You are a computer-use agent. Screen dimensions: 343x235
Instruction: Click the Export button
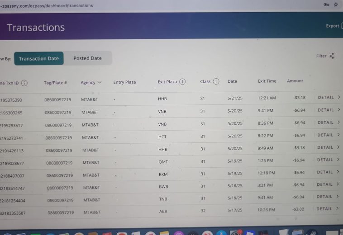coord(333,26)
